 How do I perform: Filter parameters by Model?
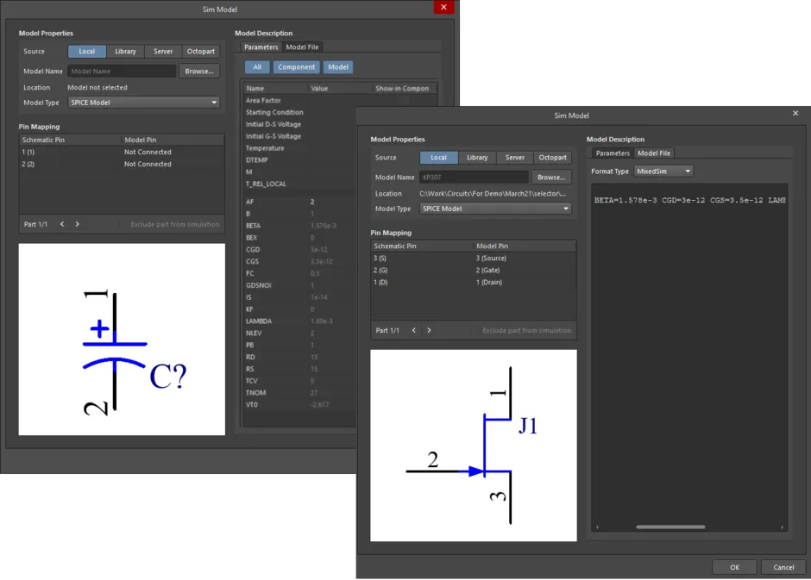[x=337, y=67]
